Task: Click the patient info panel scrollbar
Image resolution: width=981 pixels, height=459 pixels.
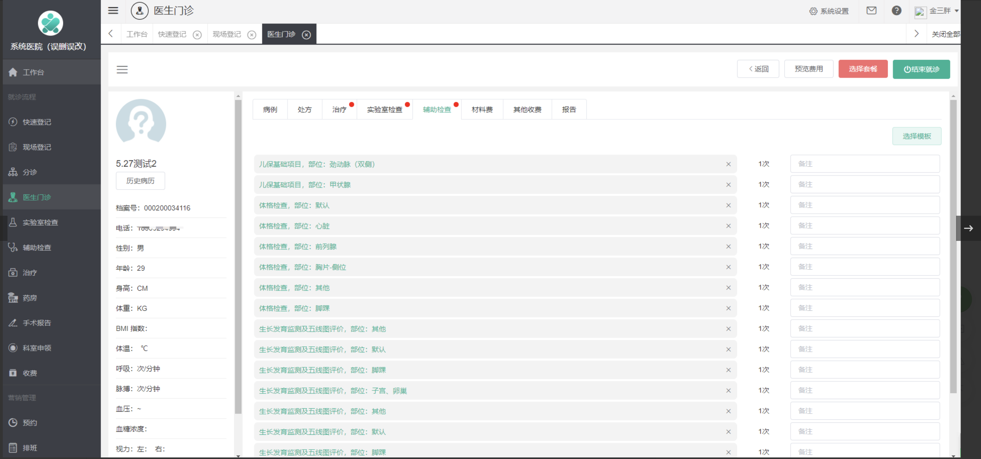Action: 238,257
